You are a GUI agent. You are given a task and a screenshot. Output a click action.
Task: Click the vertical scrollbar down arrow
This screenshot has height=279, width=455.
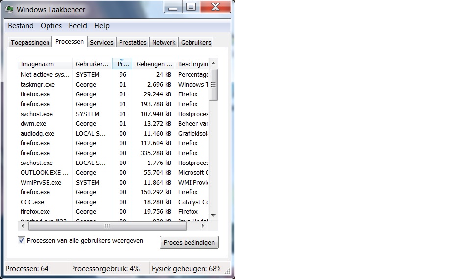(x=213, y=215)
